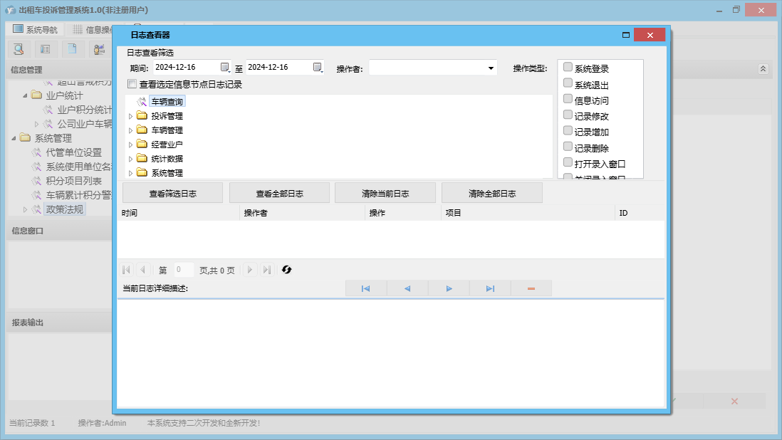This screenshot has height=440, width=782.
Task: Click the document page toolbar icon
Action: pos(73,49)
